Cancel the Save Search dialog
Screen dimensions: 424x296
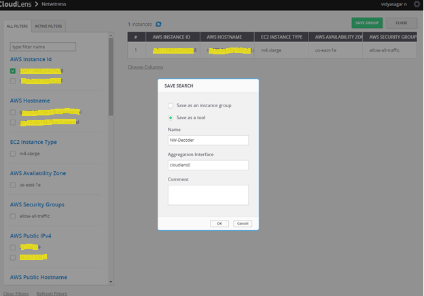pos(242,223)
